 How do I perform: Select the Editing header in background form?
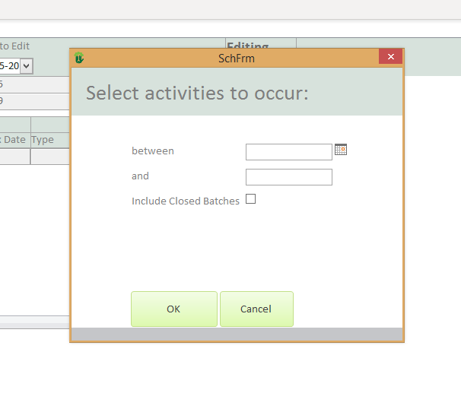248,46
